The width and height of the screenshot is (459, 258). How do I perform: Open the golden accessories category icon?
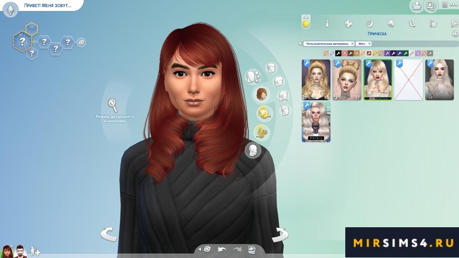[x=261, y=132]
